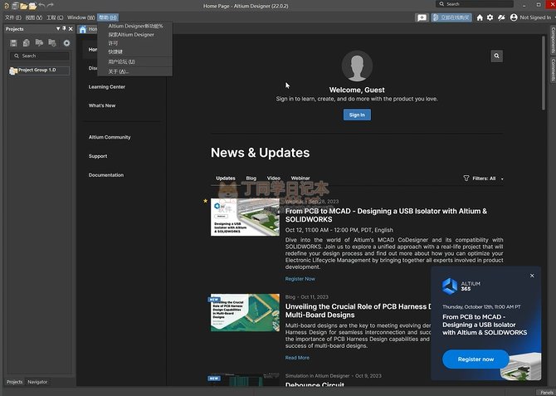This screenshot has width=556, height=396.
Task: Open the Projects panel dropdown arrow
Action: tap(58, 29)
